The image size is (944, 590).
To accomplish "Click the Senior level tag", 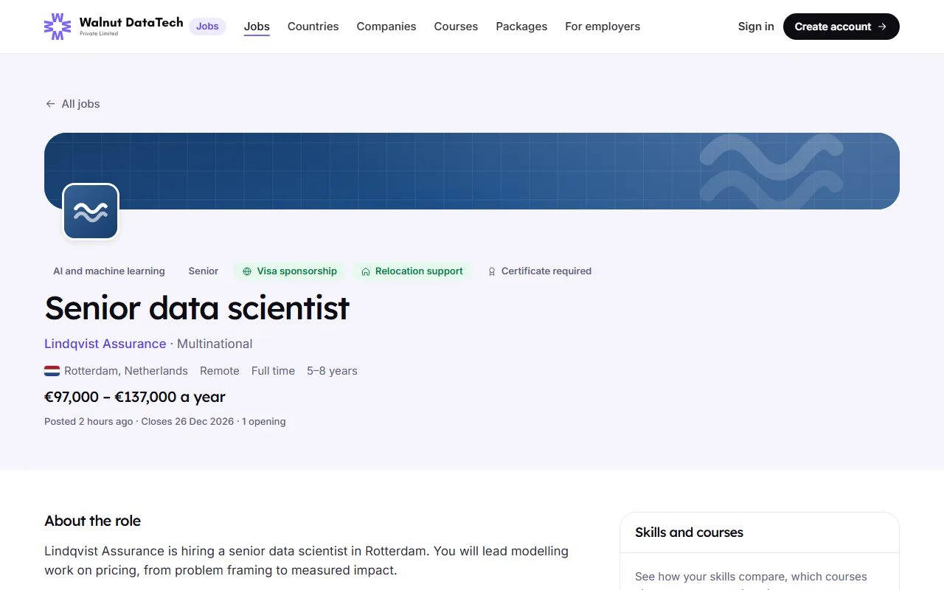I will click(x=204, y=271).
